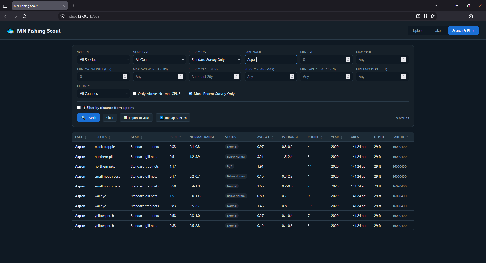Sort results by Lake ID column
486x263 pixels.
pyautogui.click(x=400, y=137)
